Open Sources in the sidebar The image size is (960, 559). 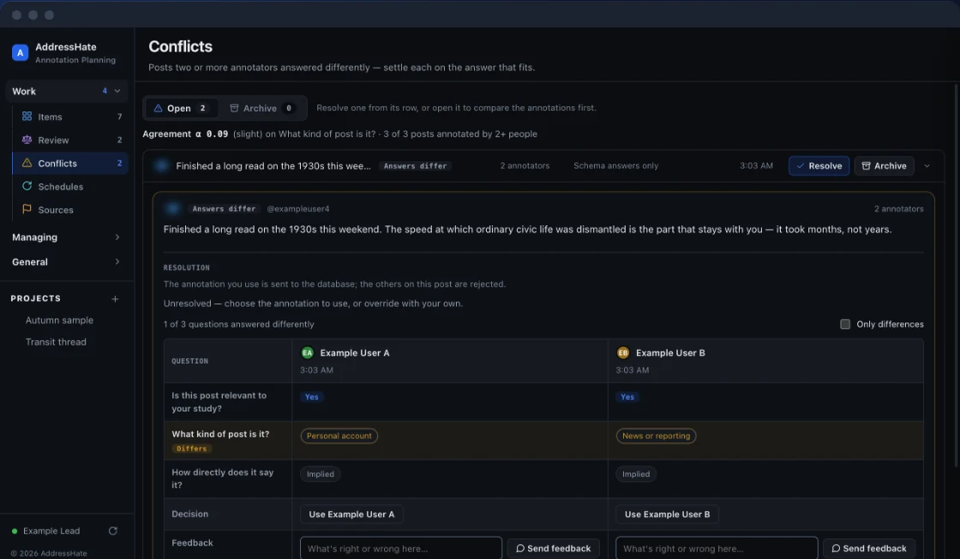[69, 209]
